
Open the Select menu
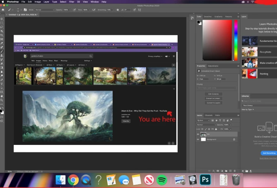[x=63, y=2]
